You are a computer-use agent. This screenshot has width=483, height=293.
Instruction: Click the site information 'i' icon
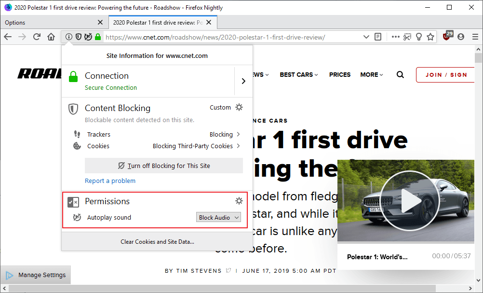coord(69,37)
